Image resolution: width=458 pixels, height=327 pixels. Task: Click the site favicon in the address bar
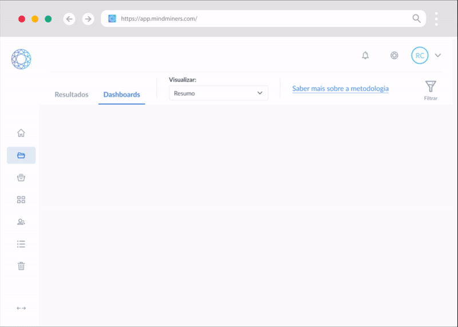tap(112, 19)
